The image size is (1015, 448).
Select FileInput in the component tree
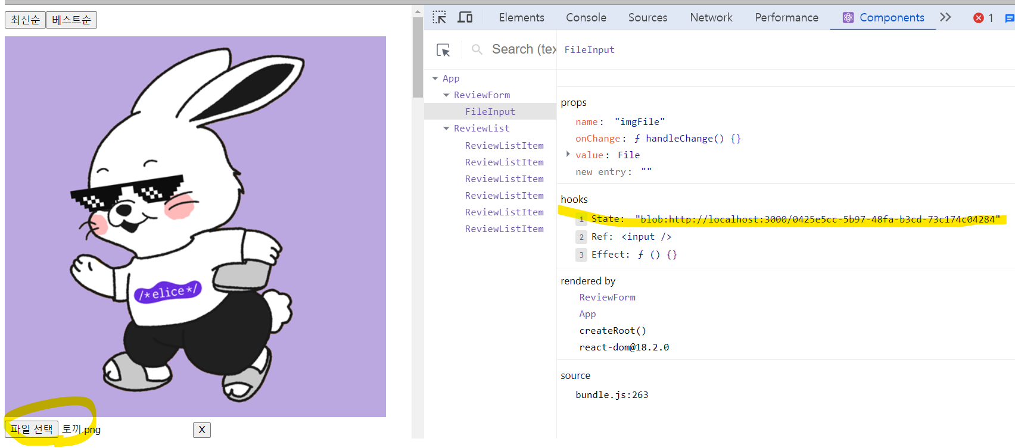pos(490,111)
